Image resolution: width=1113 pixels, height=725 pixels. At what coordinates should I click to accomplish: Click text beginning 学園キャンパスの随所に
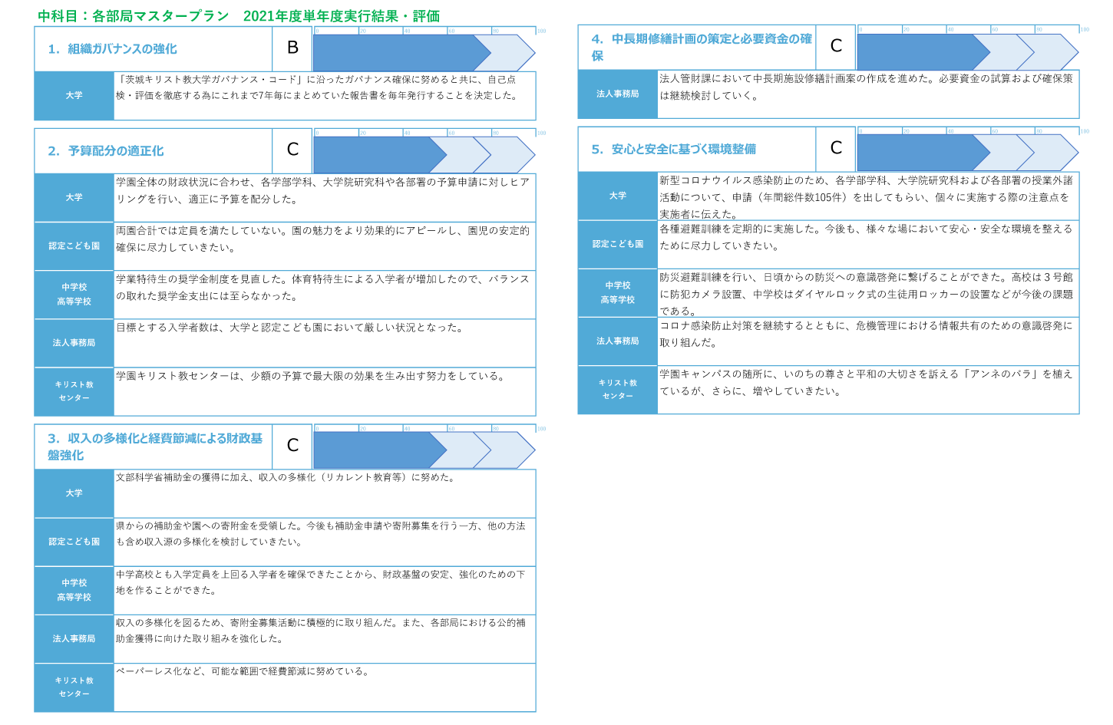point(867,382)
